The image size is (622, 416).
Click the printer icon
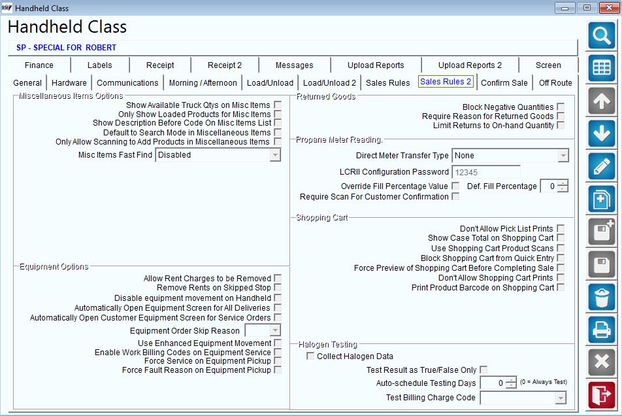(601, 330)
